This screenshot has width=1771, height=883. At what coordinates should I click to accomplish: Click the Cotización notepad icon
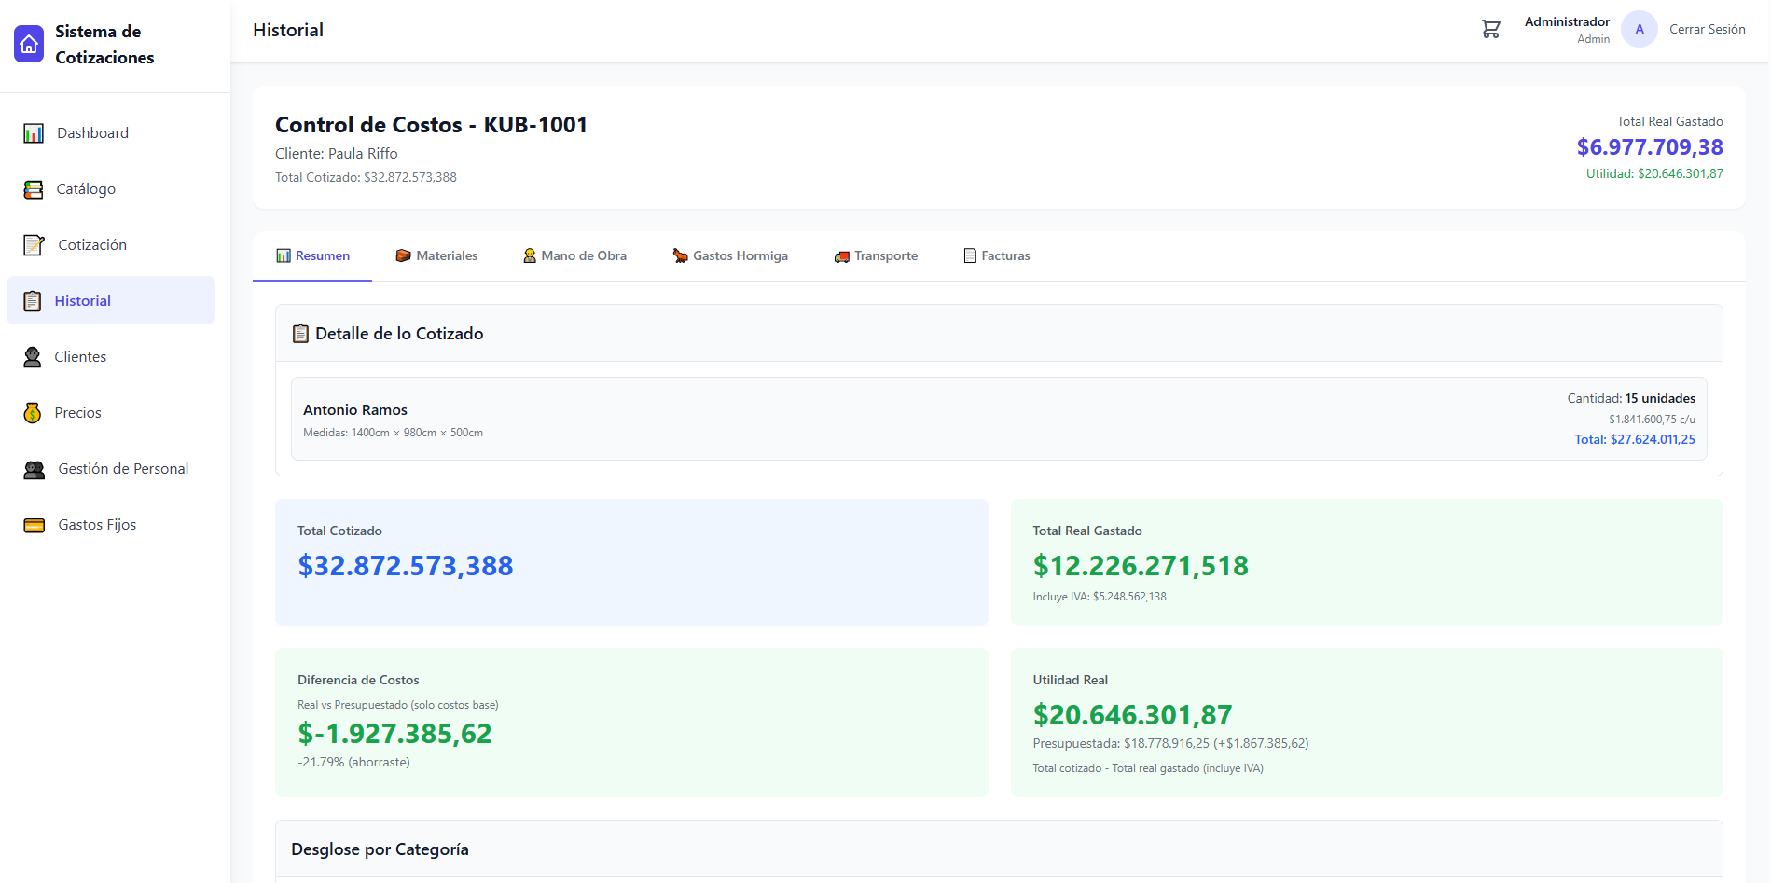pyautogui.click(x=34, y=245)
